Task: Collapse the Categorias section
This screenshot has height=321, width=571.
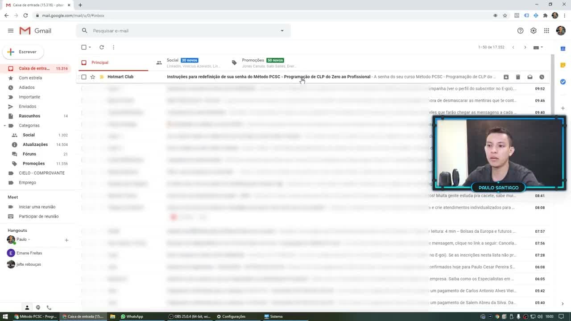Action: coord(5,126)
